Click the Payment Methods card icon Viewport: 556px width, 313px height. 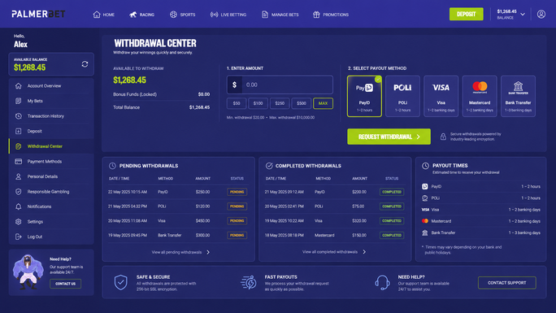tap(19, 161)
